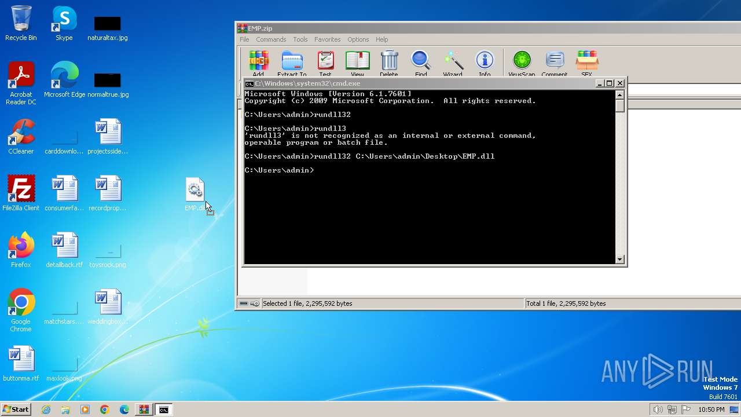Click the WinRAR status bar disk icon

coord(244,303)
